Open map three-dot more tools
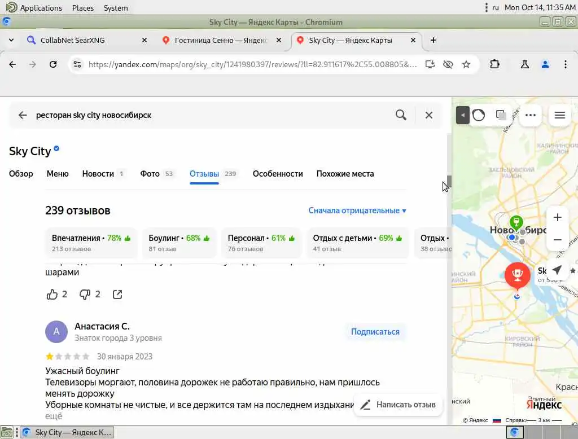This screenshot has width=578, height=439. 531,115
